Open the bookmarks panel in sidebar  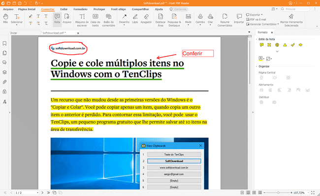tap(4, 43)
